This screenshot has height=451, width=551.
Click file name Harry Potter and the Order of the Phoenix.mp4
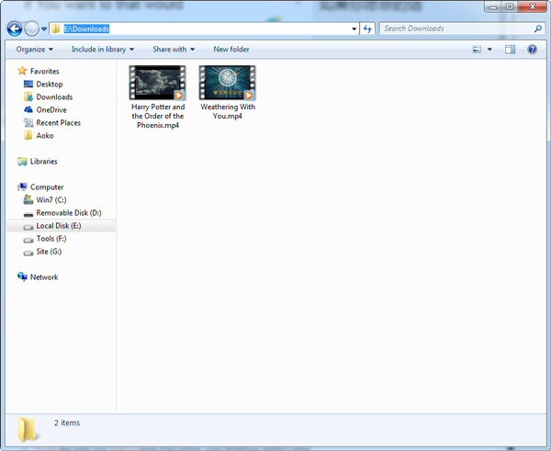point(158,116)
